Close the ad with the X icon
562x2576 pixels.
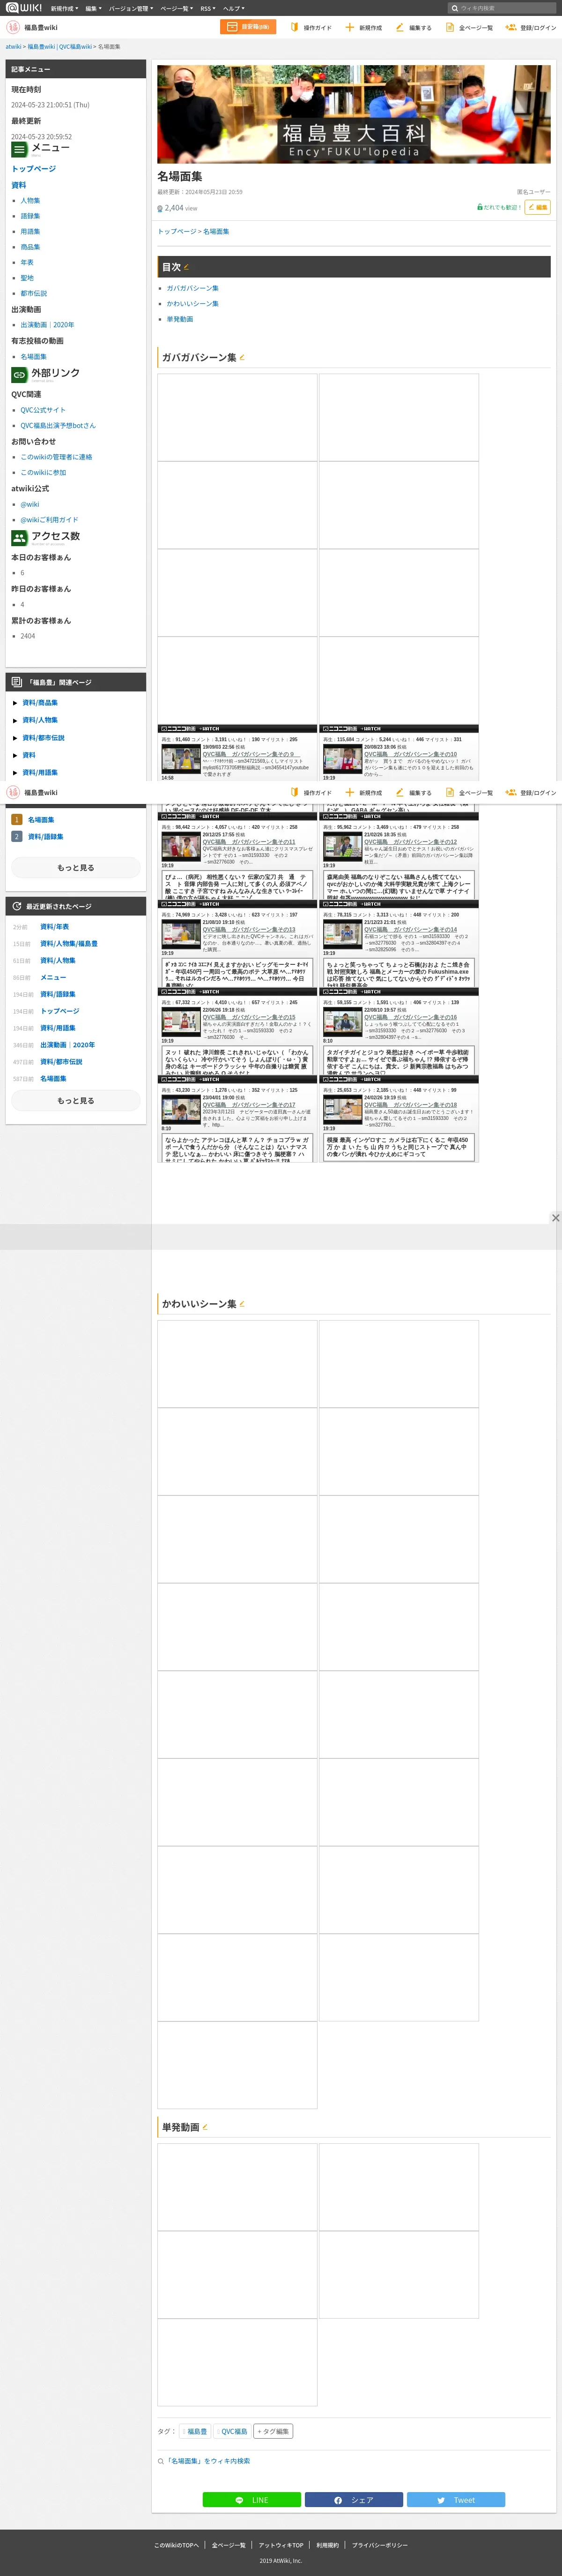coord(555,1218)
